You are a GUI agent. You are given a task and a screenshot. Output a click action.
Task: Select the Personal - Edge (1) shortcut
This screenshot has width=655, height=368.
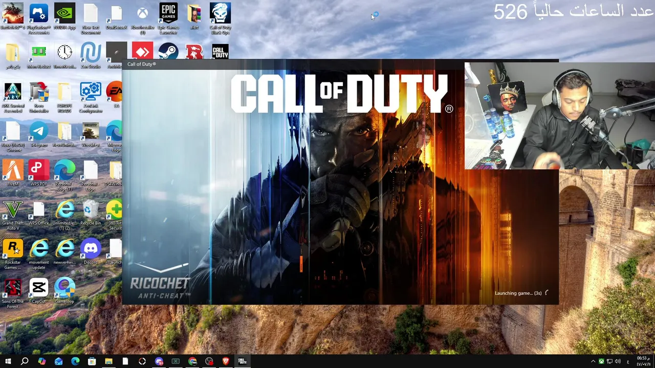tap(64, 176)
